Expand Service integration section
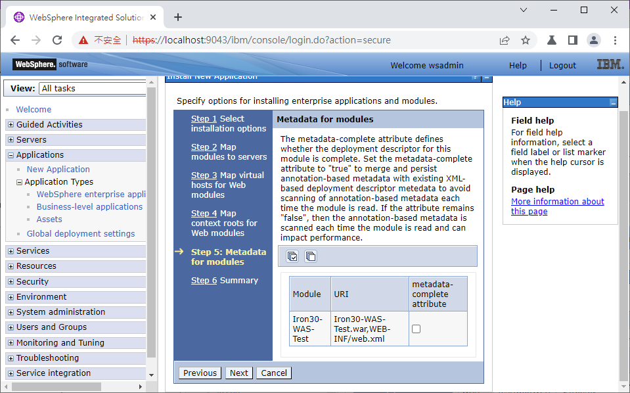Viewport: 630px width, 393px height. click(11, 373)
